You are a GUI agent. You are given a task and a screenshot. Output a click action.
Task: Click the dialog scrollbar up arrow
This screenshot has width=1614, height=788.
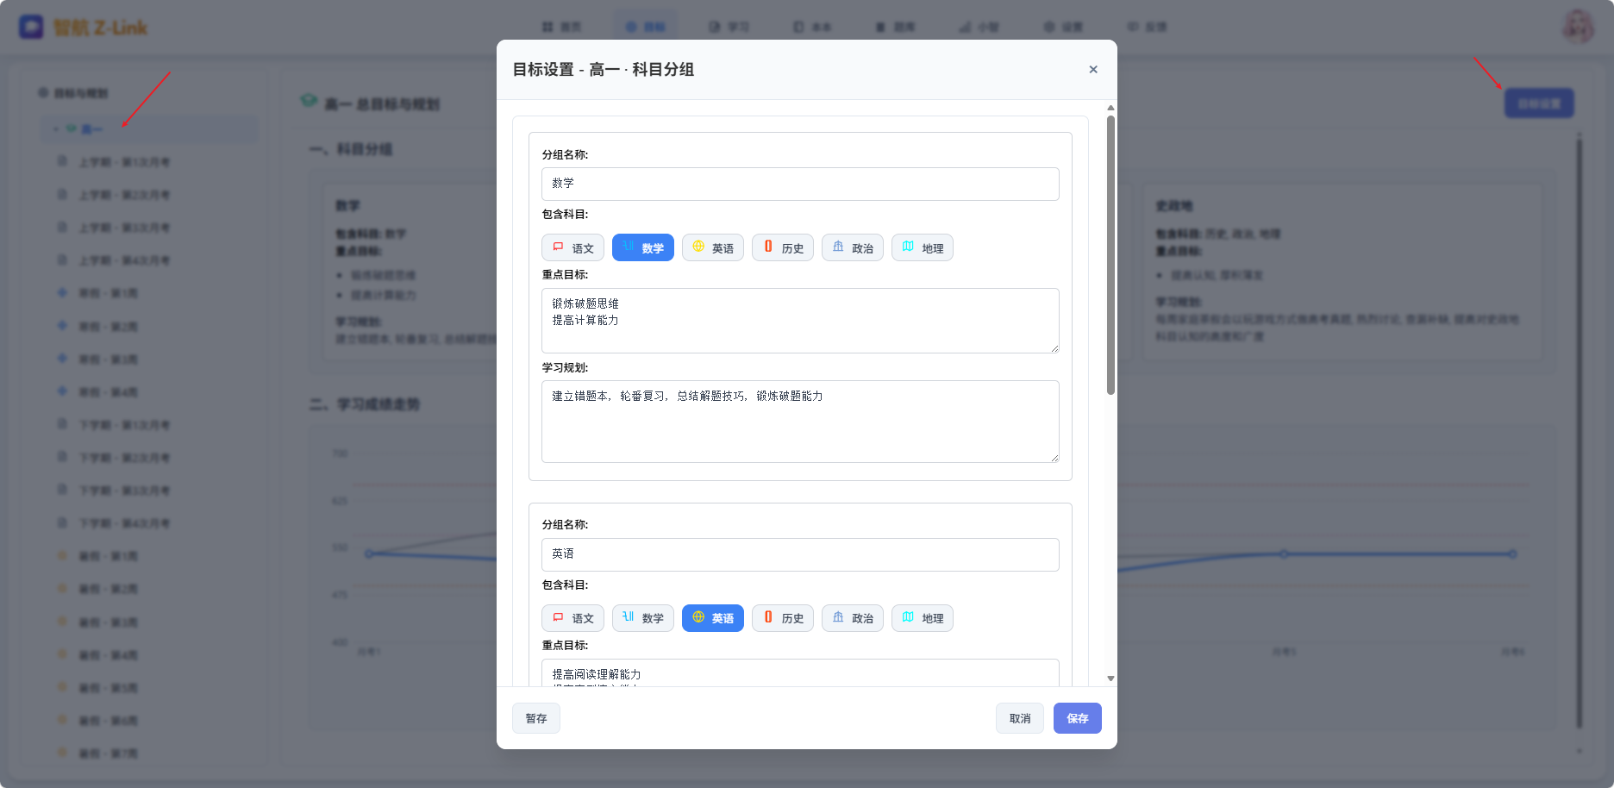coord(1110,108)
